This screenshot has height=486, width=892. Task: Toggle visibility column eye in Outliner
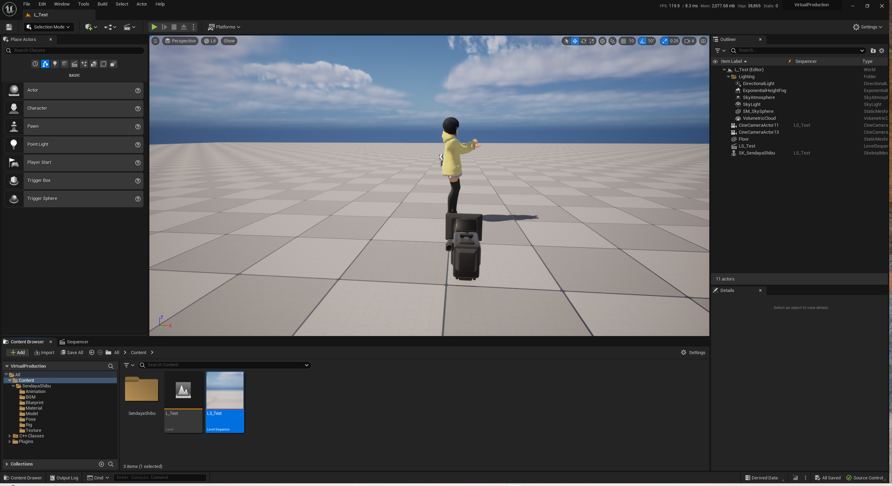coord(715,61)
